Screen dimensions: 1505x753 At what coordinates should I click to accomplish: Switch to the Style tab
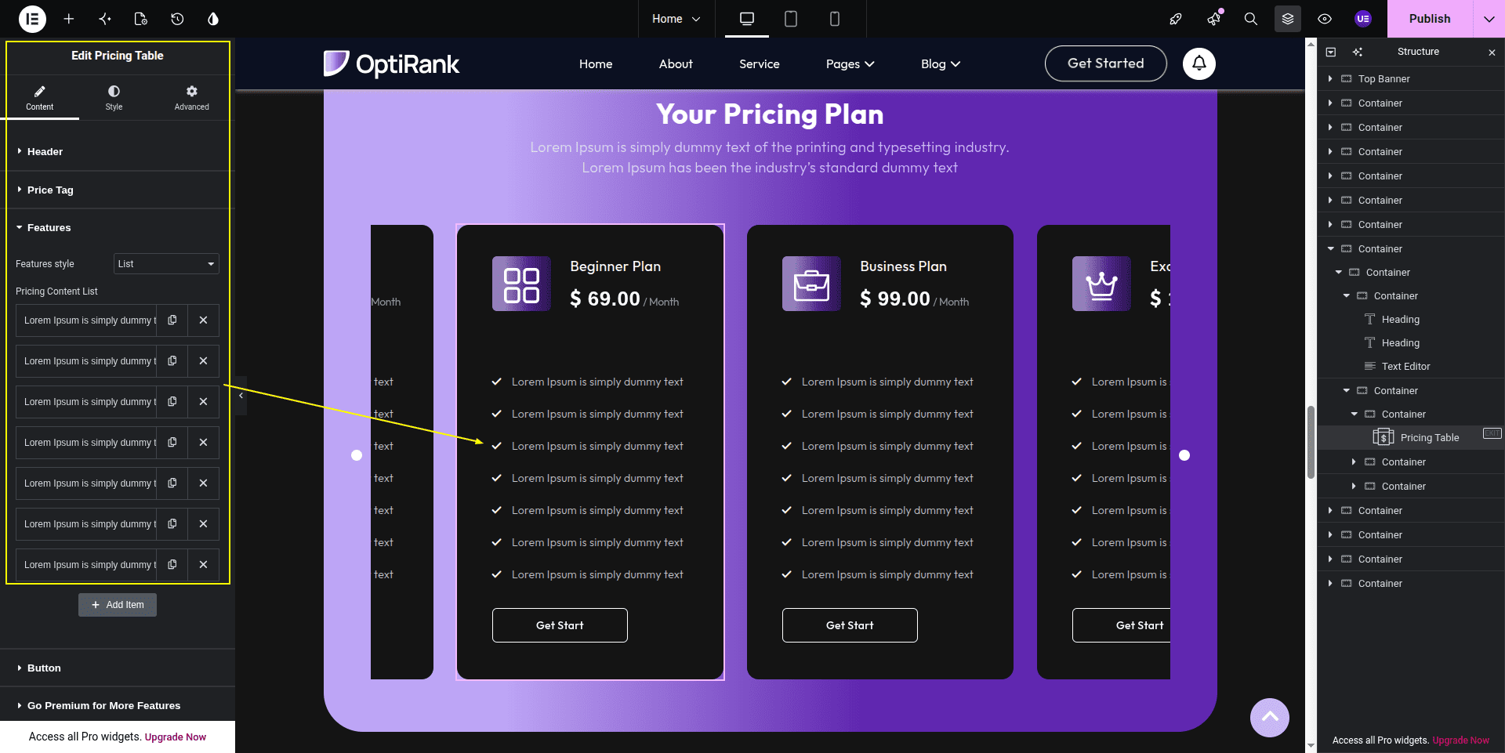114,97
